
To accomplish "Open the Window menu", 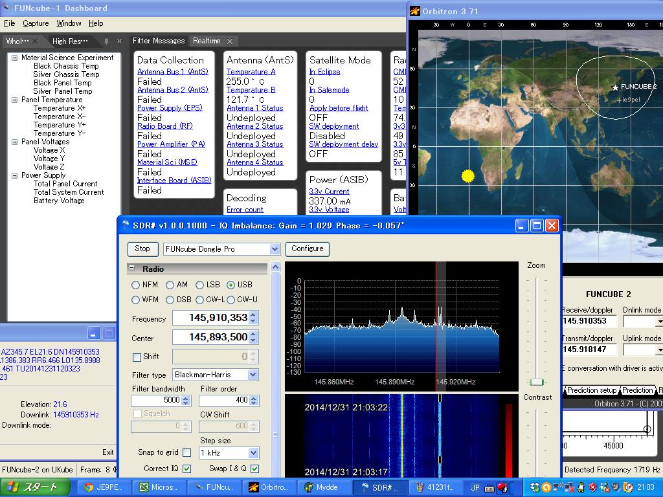I will pyautogui.click(x=69, y=23).
